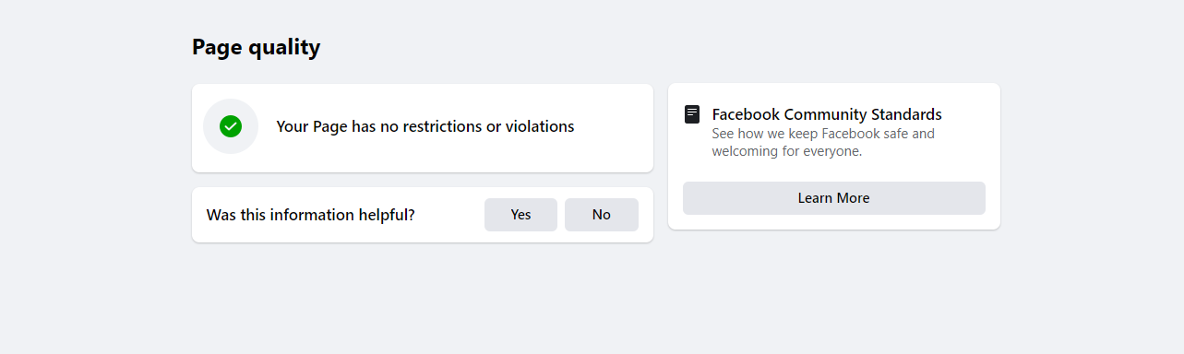The image size is (1184, 354).
Task: Click the word 'Facebook' in the card title
Action: (747, 114)
